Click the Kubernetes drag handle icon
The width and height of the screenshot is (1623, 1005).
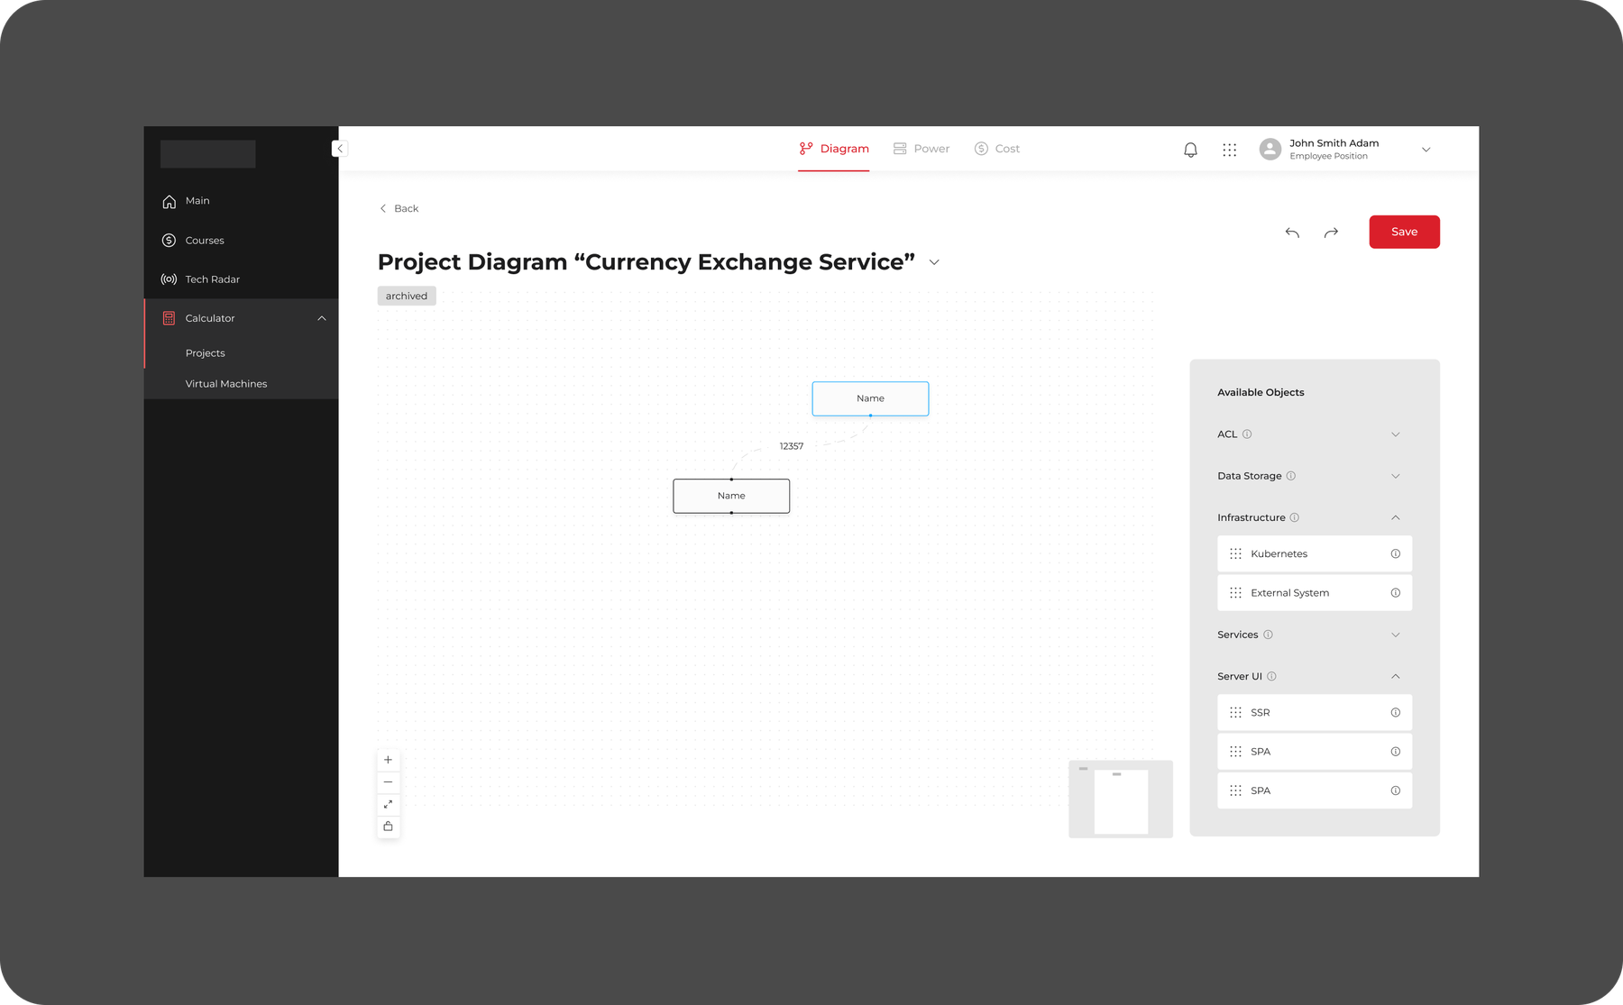[1235, 554]
